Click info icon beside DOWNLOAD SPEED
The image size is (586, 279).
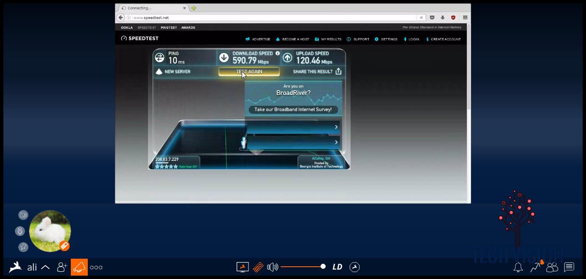pyautogui.click(x=278, y=53)
